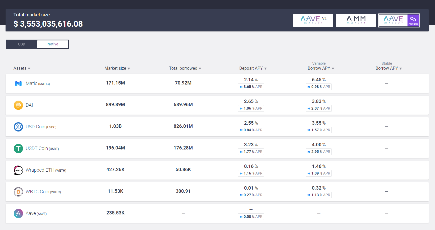Click the DAI coin icon
Screen dimensions: 435x230
tap(18, 105)
